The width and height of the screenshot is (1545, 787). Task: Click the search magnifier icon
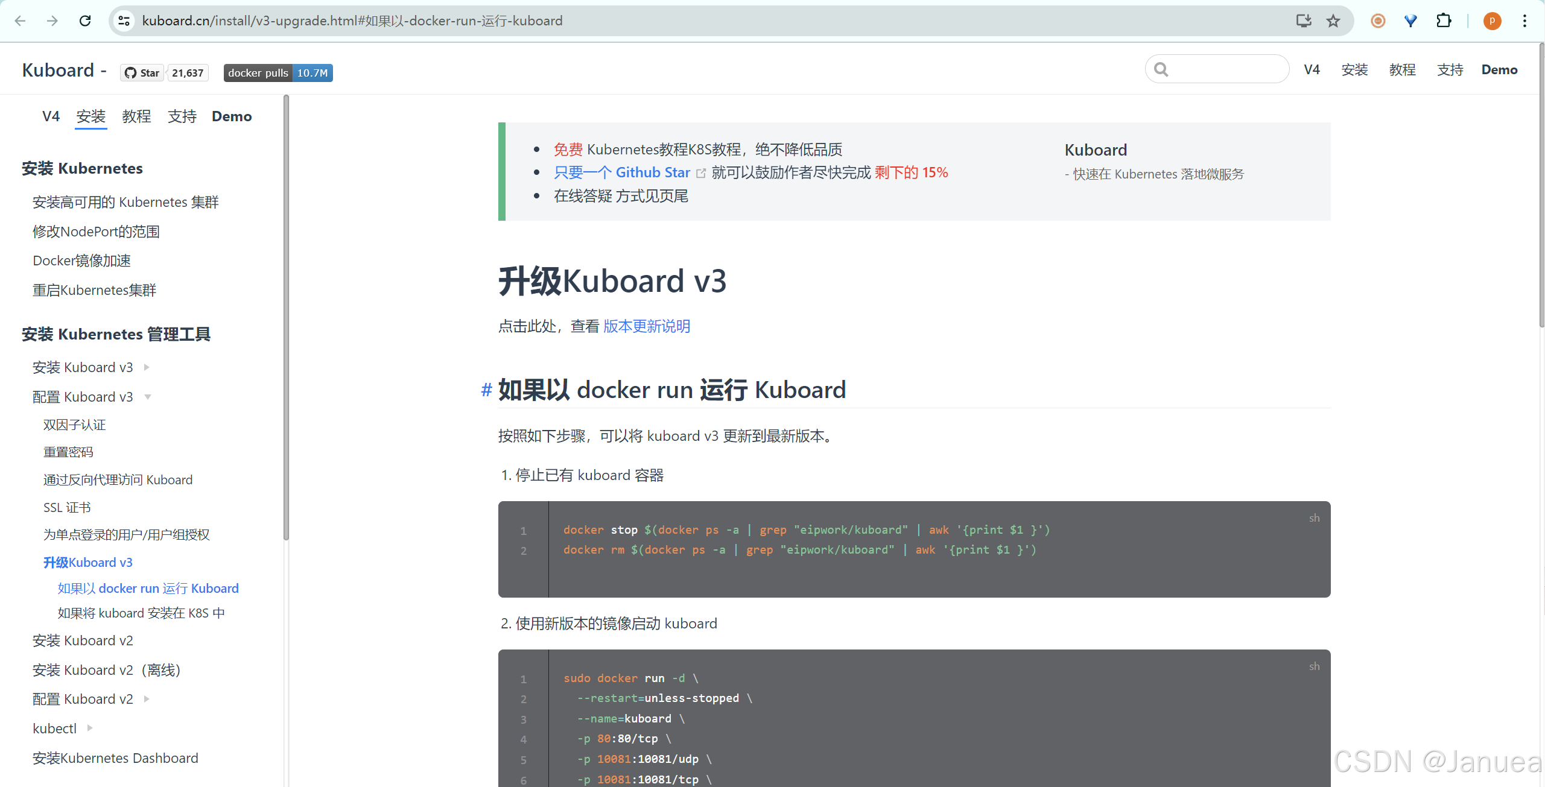point(1161,69)
